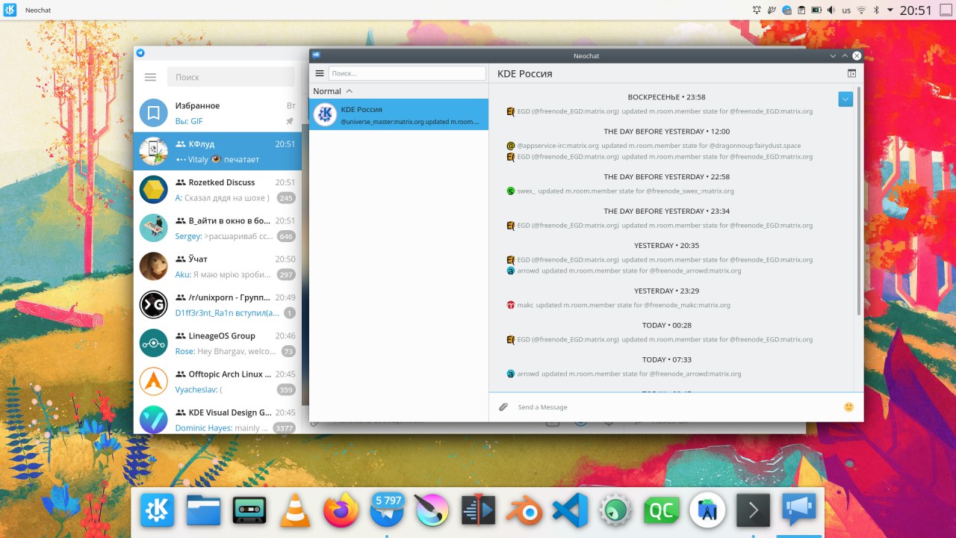
Task: Open the LineageOS Group chat
Action: [x=217, y=343]
